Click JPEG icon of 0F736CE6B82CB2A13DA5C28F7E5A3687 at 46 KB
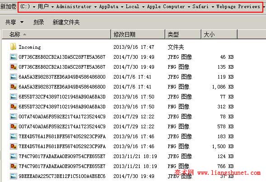 (14, 57)
